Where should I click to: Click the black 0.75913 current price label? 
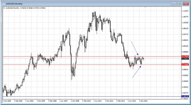(x=185, y=59)
